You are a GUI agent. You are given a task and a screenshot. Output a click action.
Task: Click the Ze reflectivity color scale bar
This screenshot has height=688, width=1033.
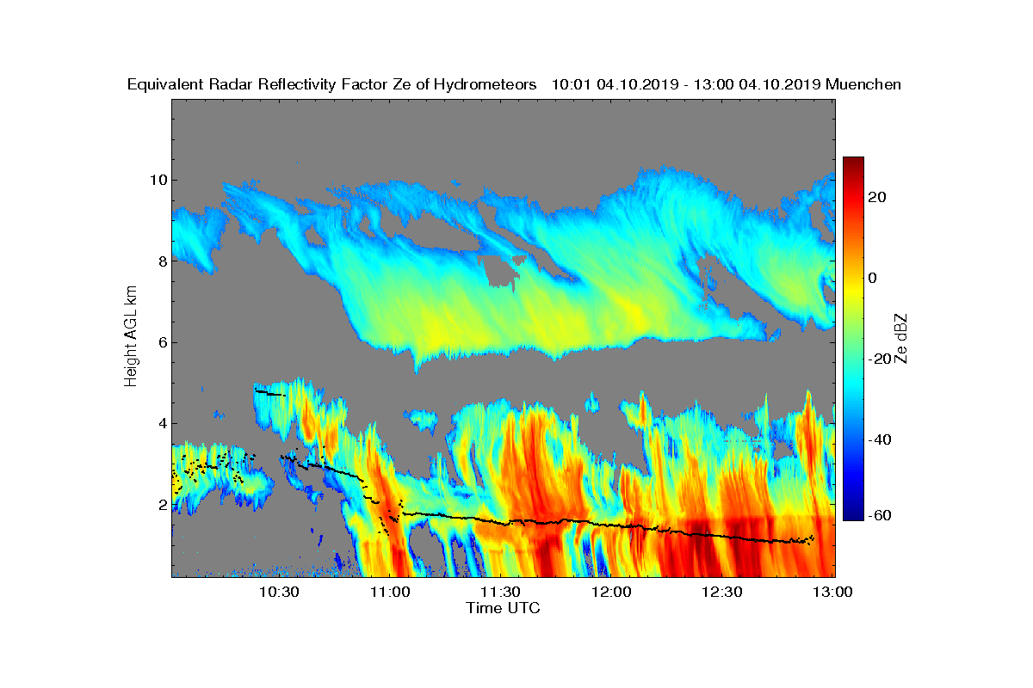(x=853, y=339)
